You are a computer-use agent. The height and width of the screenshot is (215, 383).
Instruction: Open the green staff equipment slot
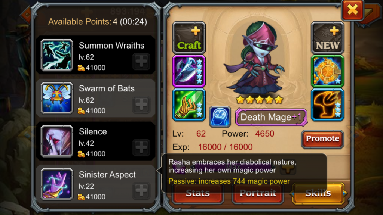(x=189, y=105)
